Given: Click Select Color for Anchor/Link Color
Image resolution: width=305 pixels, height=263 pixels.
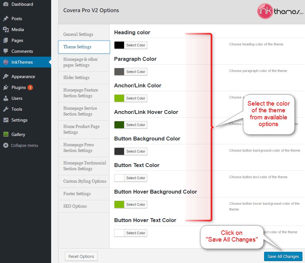Looking at the screenshot, I should pos(136,98).
